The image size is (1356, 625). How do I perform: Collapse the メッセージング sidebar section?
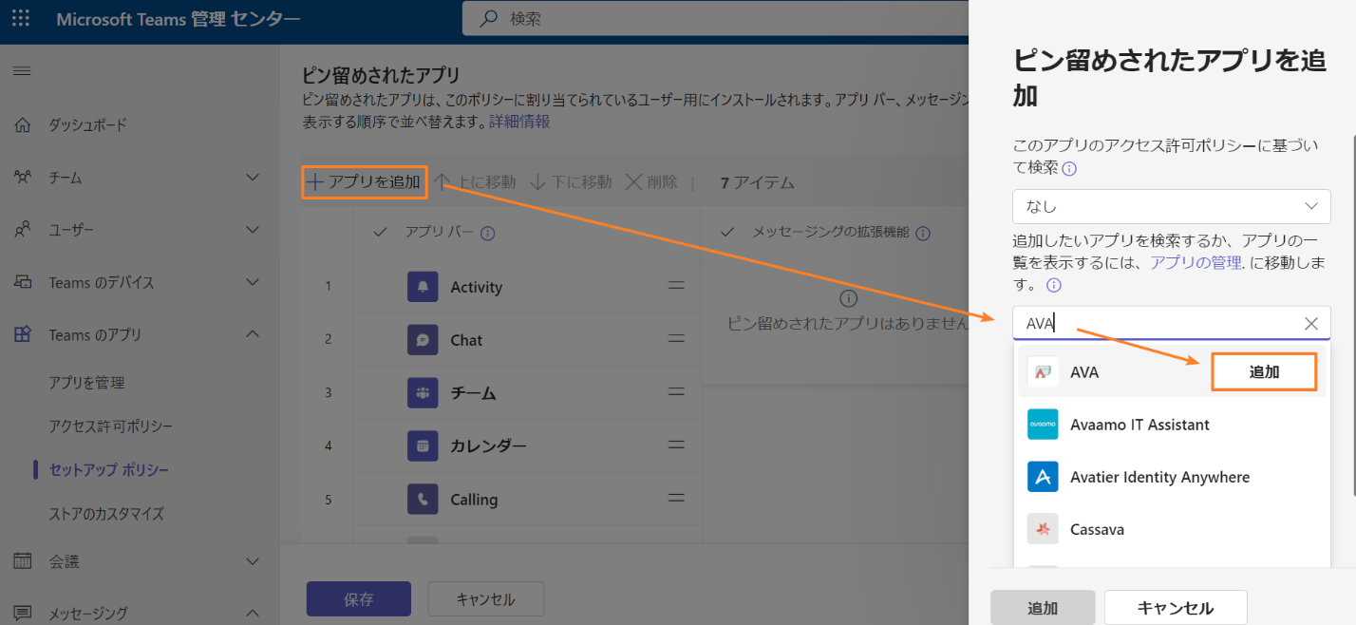tap(253, 614)
